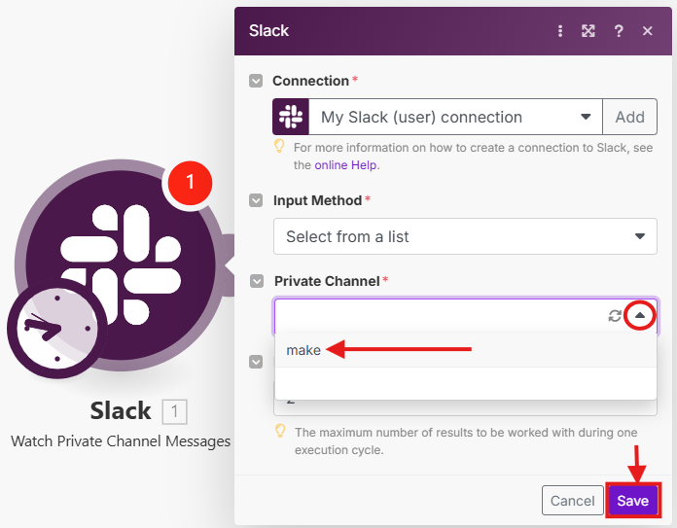Screen dimensions: 677x528
Task: Collapse the Private Channel dropdown arrow
Action: pos(640,315)
